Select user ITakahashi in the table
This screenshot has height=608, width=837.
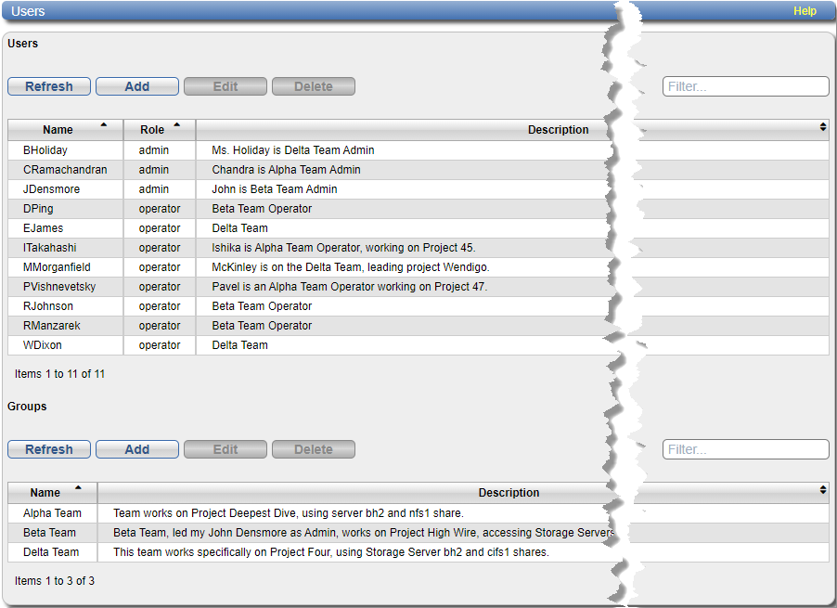click(50, 248)
